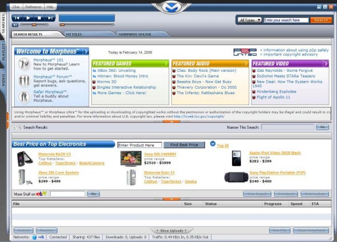This screenshot has width=337, height=242.
Task: Click the Morpheus Forum people icon
Action: pos(24,80)
